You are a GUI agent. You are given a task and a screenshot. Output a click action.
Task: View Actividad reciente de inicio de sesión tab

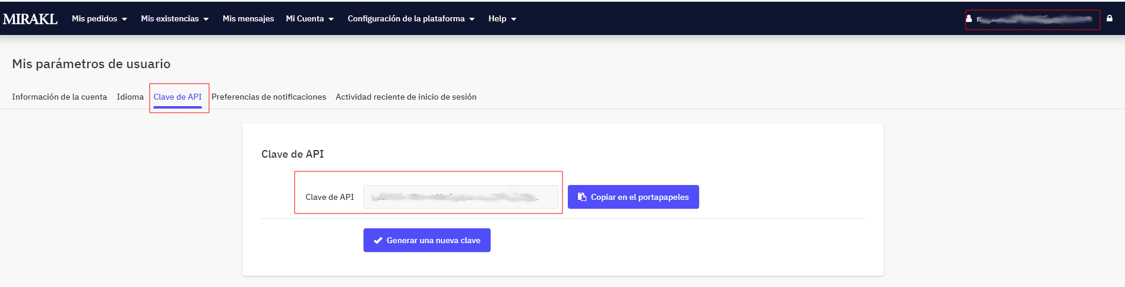click(406, 97)
